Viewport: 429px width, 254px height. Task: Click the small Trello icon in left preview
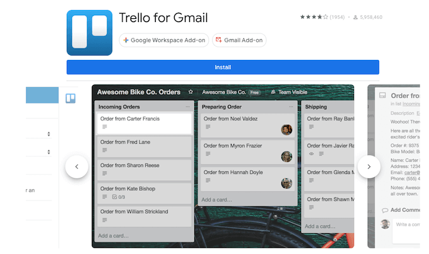click(x=71, y=98)
